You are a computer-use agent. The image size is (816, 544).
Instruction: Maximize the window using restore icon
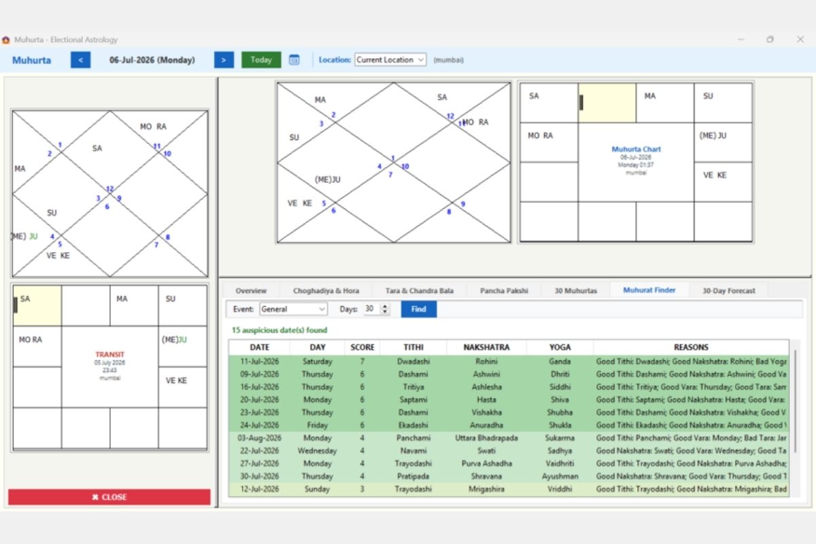pyautogui.click(x=770, y=39)
